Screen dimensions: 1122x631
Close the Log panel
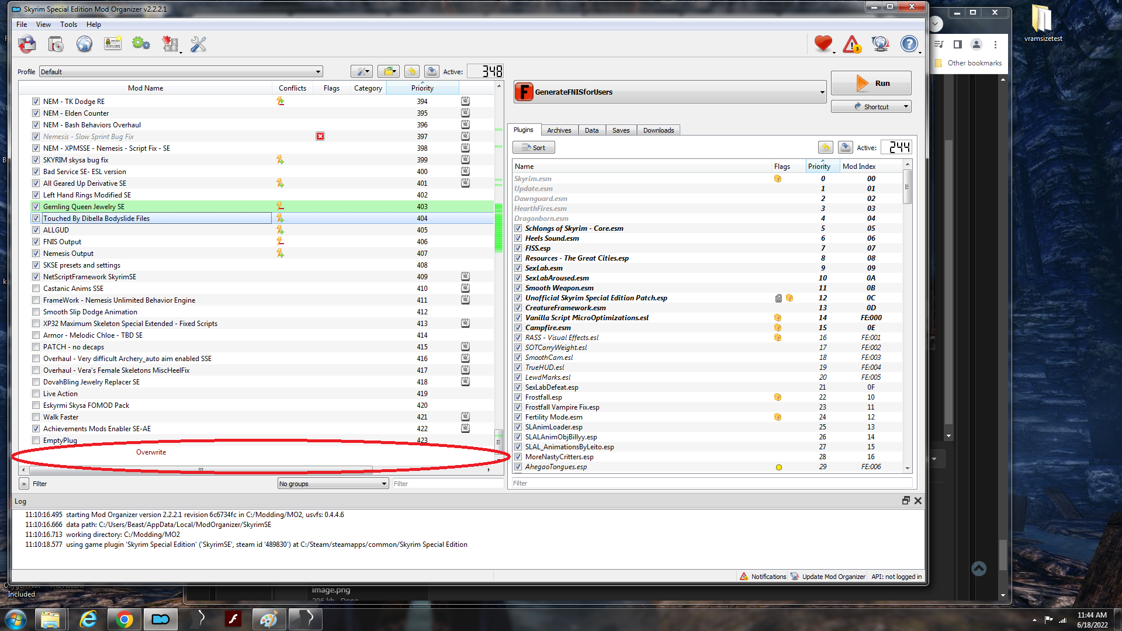918,501
